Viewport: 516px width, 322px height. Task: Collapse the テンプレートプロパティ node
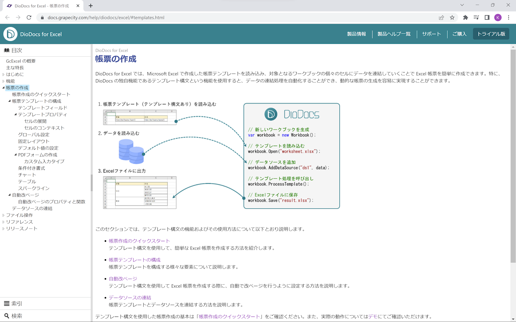coord(15,114)
